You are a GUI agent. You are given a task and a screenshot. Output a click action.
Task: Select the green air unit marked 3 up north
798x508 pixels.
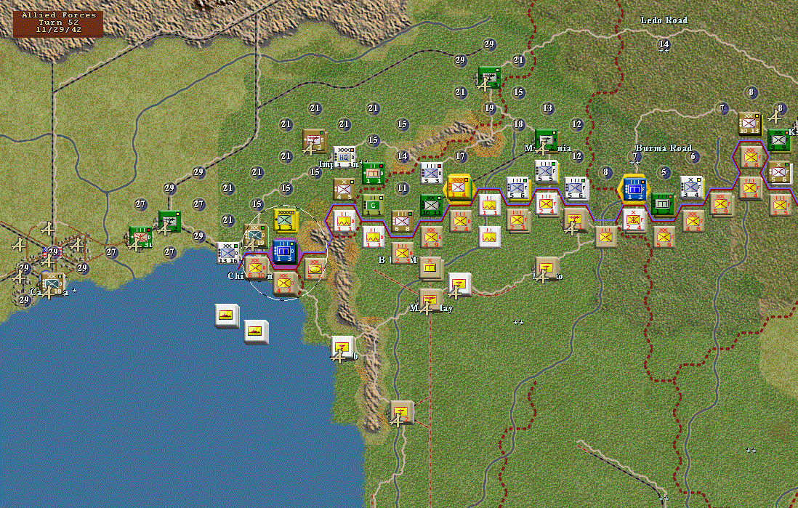coord(489,77)
